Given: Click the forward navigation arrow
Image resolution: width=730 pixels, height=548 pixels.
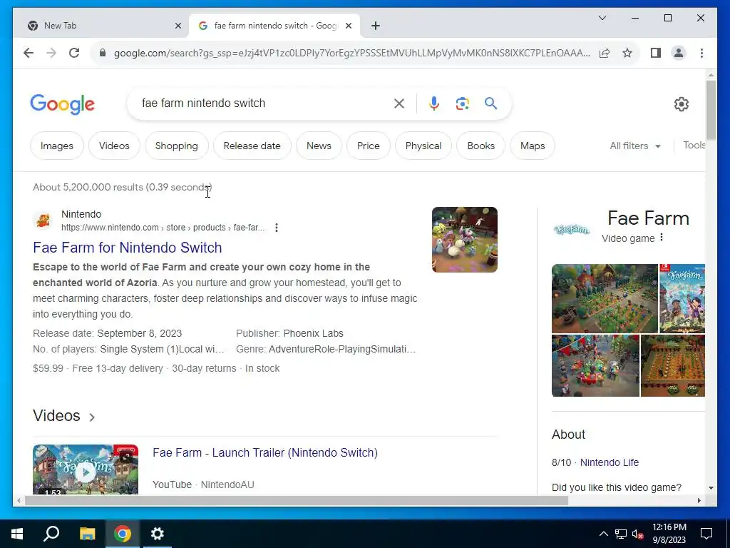Looking at the screenshot, I should [51, 53].
